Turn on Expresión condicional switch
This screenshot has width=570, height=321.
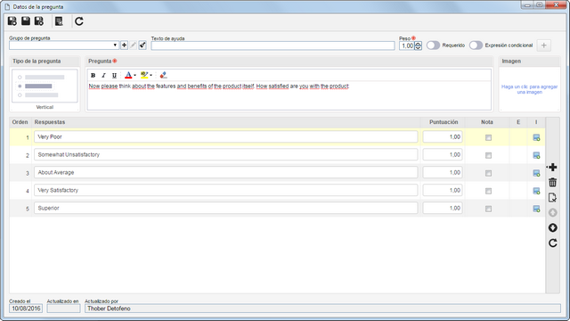tap(476, 45)
